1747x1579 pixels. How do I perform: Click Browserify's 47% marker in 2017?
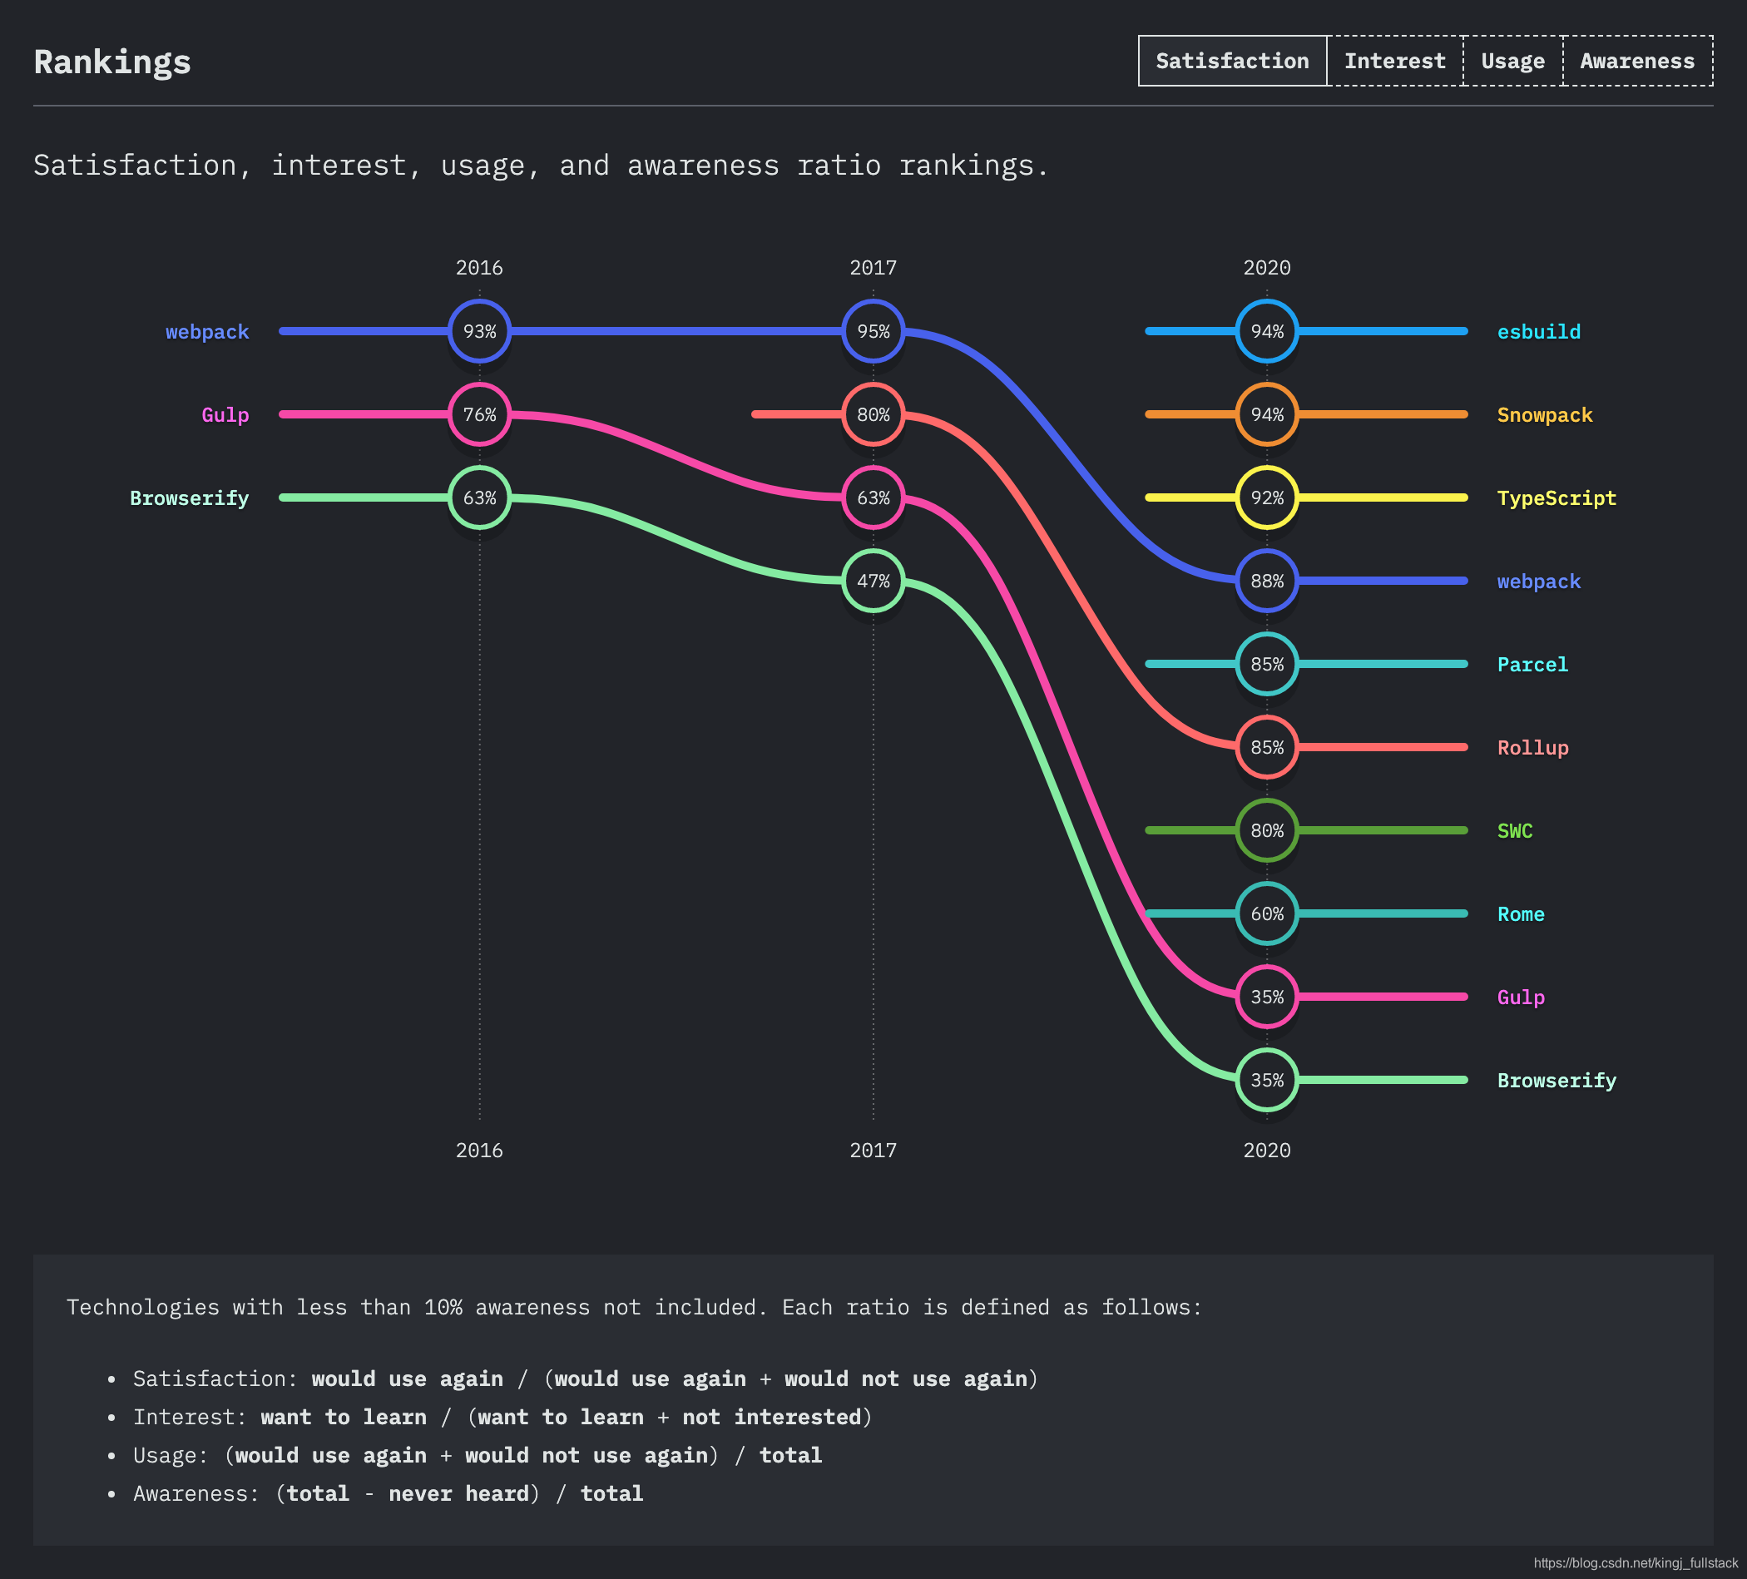tap(873, 581)
